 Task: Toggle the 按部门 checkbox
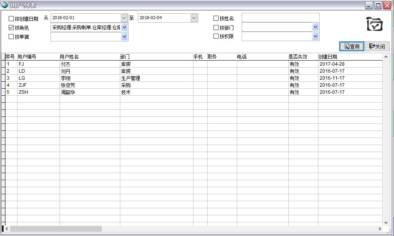[x=216, y=28]
